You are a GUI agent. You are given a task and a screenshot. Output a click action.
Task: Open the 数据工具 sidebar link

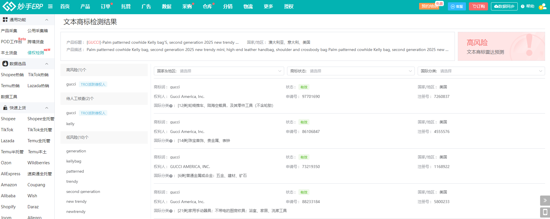[x=9, y=97]
